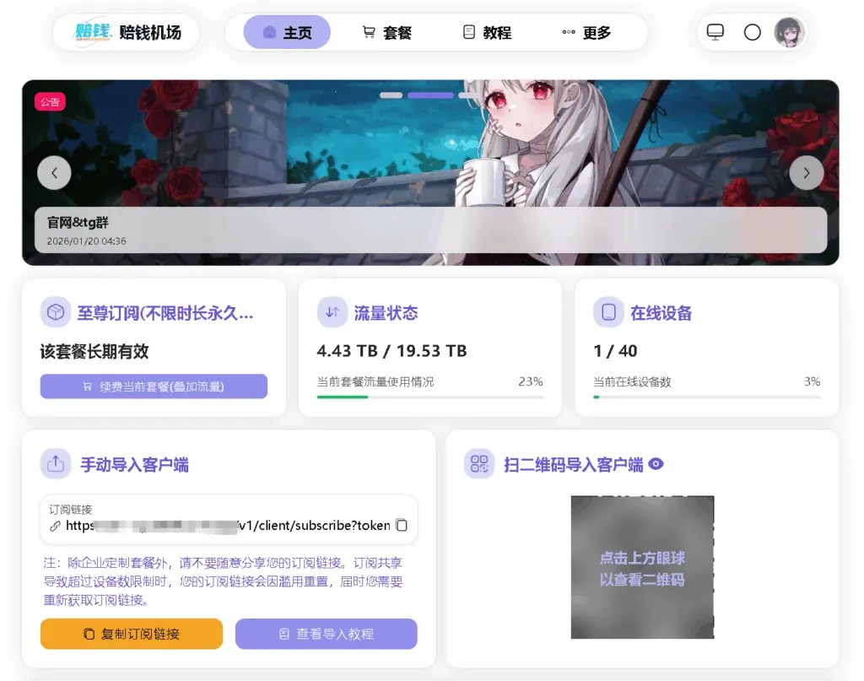Viewport: 864px width, 681px height.
Task: Click the 3% device usage value
Action: click(813, 381)
